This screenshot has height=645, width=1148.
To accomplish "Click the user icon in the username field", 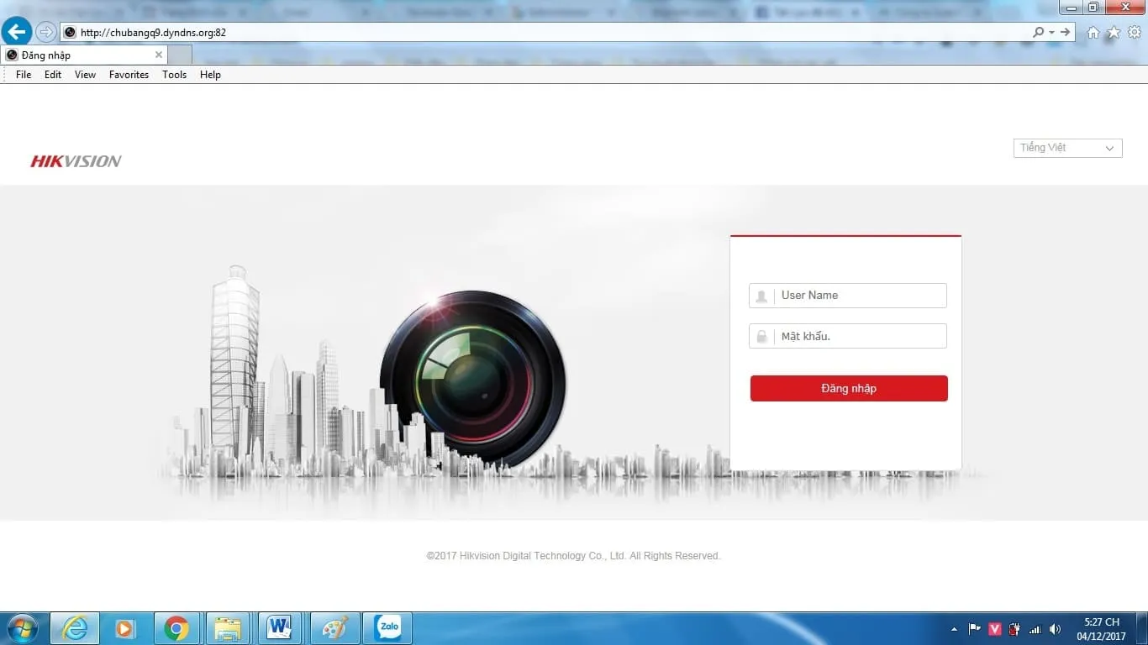I will [761, 296].
